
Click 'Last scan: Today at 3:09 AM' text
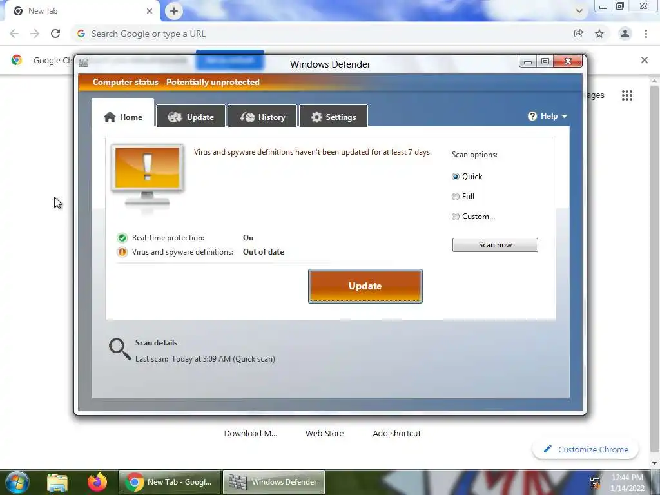point(183,359)
